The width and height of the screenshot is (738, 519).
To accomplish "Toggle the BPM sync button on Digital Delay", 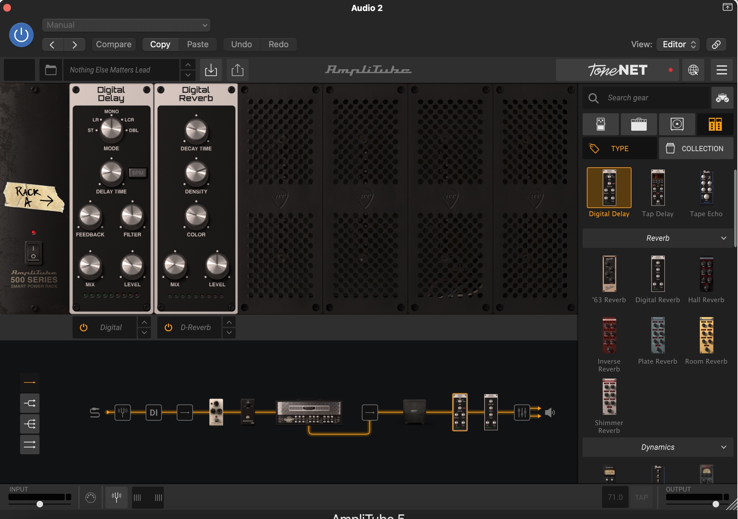I will (138, 173).
